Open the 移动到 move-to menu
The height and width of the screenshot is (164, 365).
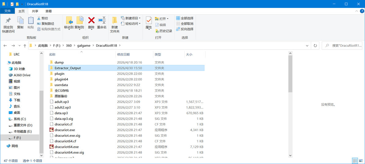(x=69, y=23)
